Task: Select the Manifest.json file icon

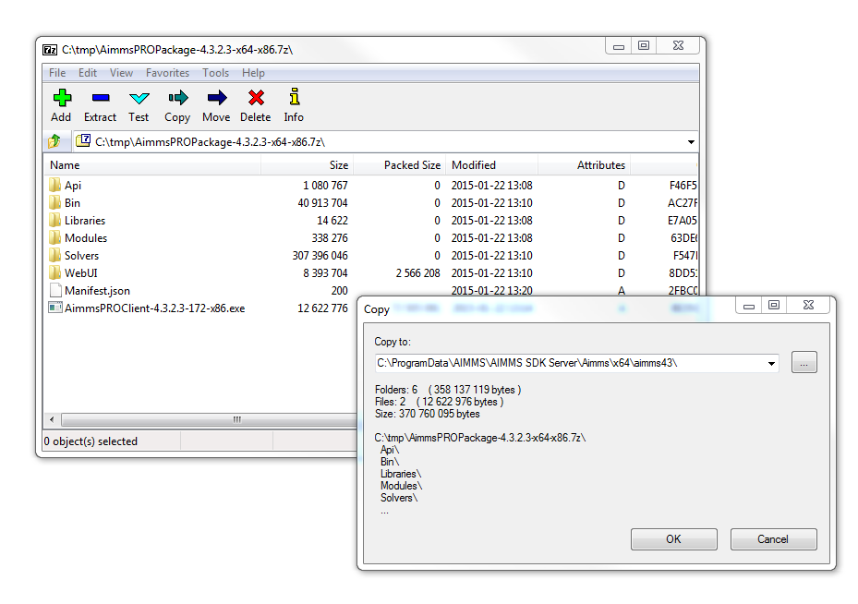Action: pos(54,290)
